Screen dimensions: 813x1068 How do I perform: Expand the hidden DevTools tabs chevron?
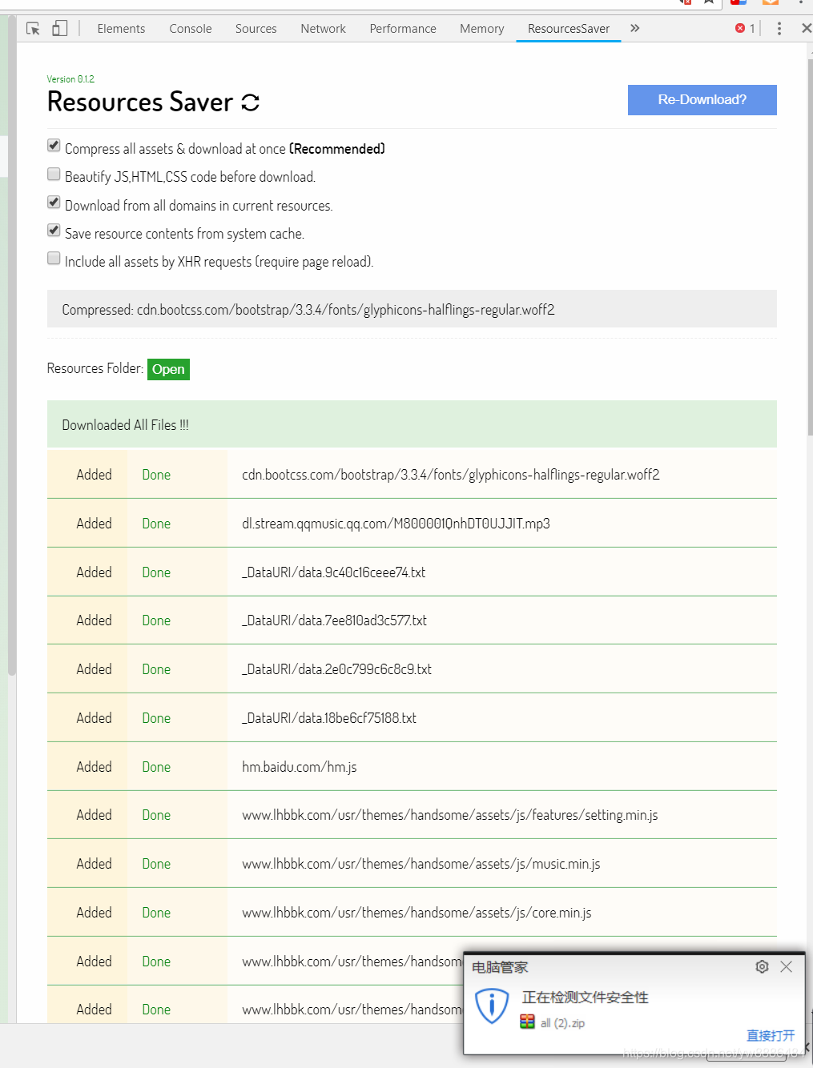(x=634, y=28)
